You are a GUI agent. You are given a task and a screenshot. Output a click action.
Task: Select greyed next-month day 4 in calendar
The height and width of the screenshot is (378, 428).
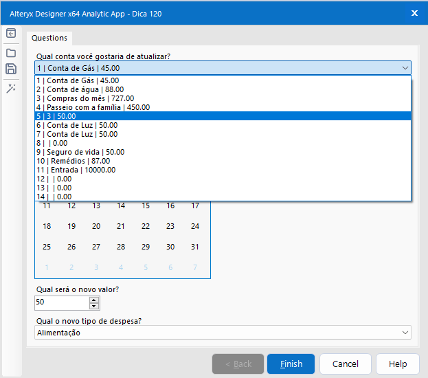[121, 267]
